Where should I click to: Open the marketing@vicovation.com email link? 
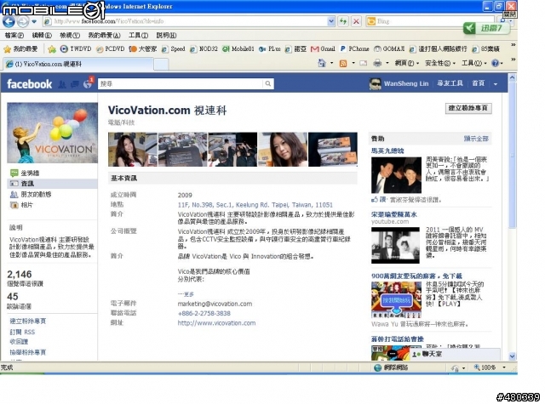pyautogui.click(x=215, y=304)
